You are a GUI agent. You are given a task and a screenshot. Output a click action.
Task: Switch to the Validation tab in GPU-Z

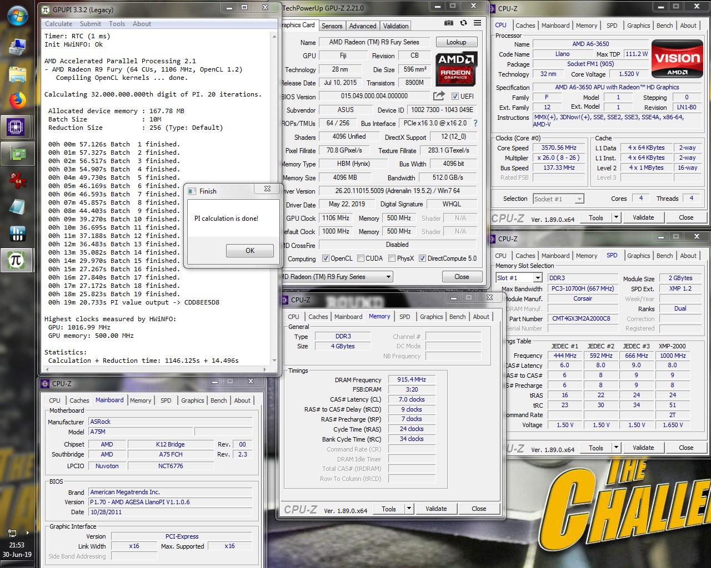[x=395, y=26]
